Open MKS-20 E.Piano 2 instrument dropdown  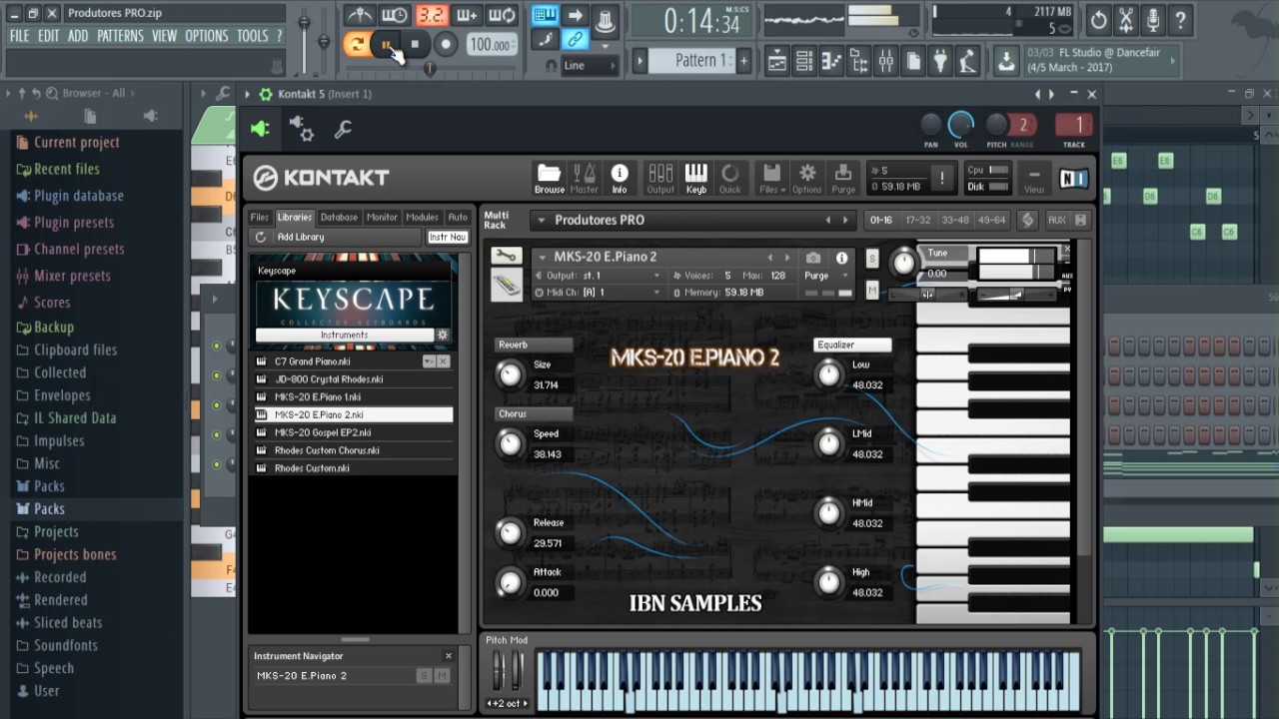[543, 257]
